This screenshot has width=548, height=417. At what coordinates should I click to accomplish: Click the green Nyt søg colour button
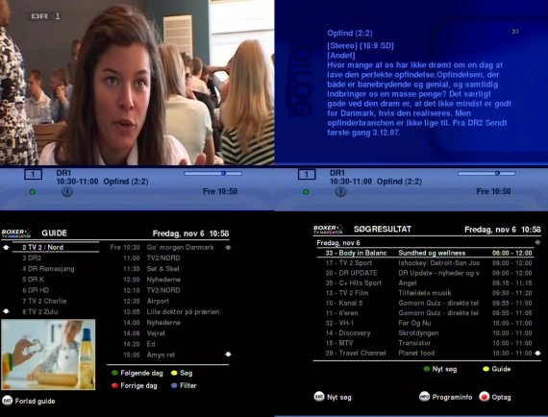point(440,369)
